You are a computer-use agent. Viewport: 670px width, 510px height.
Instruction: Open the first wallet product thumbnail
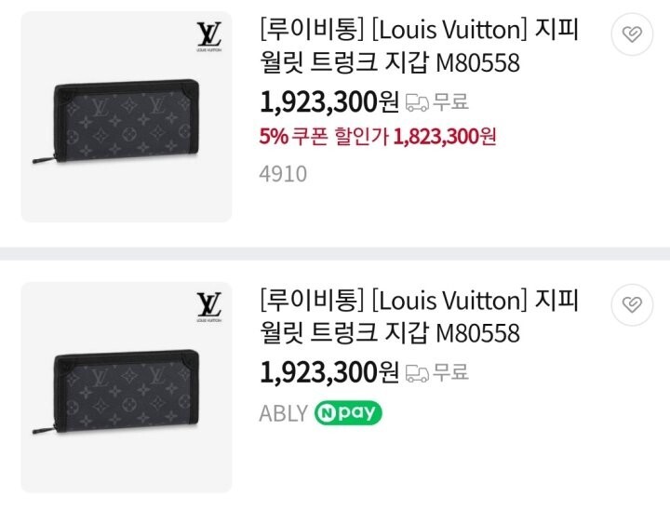(126, 117)
